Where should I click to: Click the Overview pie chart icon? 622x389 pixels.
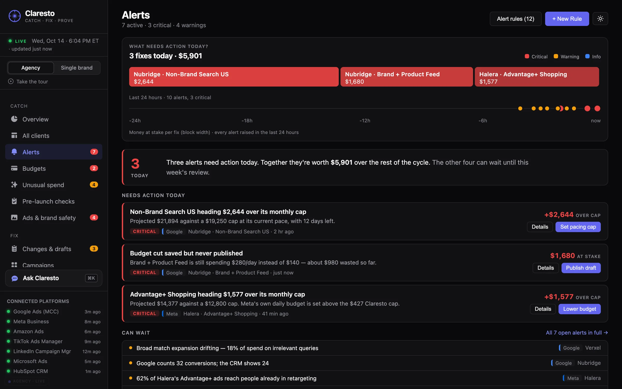pyautogui.click(x=14, y=119)
